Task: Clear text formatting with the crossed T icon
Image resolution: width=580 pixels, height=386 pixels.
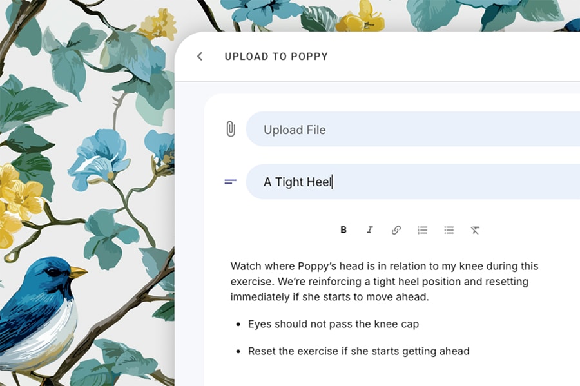Action: click(475, 230)
